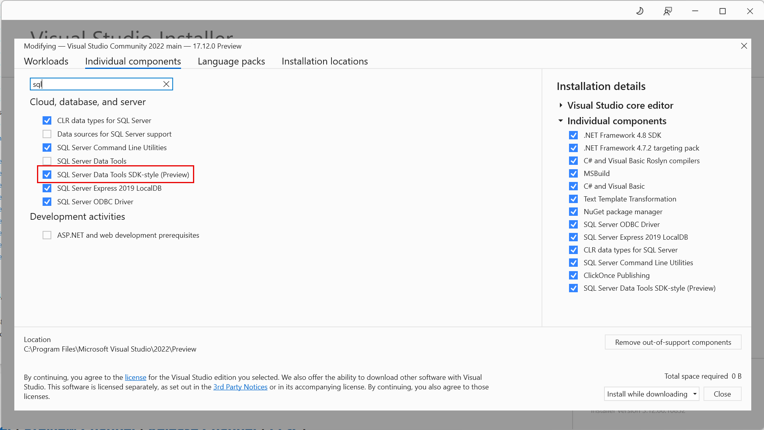Open the license link
764x430 pixels.
pos(136,377)
